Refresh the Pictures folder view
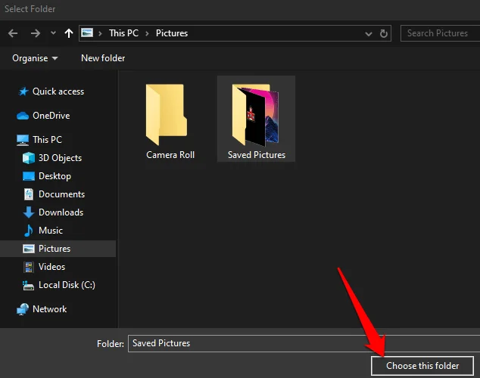Screen dimensions: 480x378 coord(384,33)
